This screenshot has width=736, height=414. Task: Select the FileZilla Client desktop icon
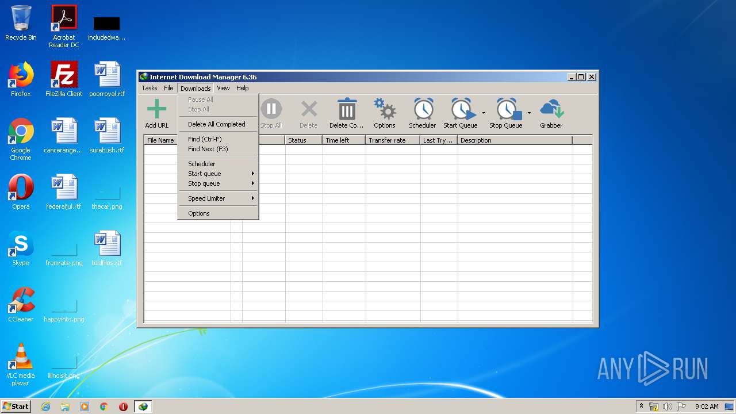coord(64,79)
